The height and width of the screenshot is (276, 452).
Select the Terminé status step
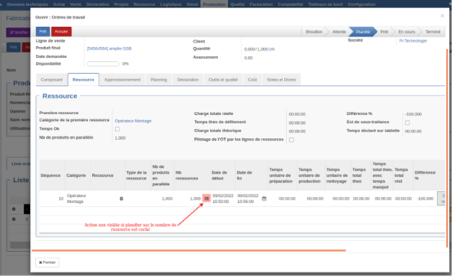433,31
